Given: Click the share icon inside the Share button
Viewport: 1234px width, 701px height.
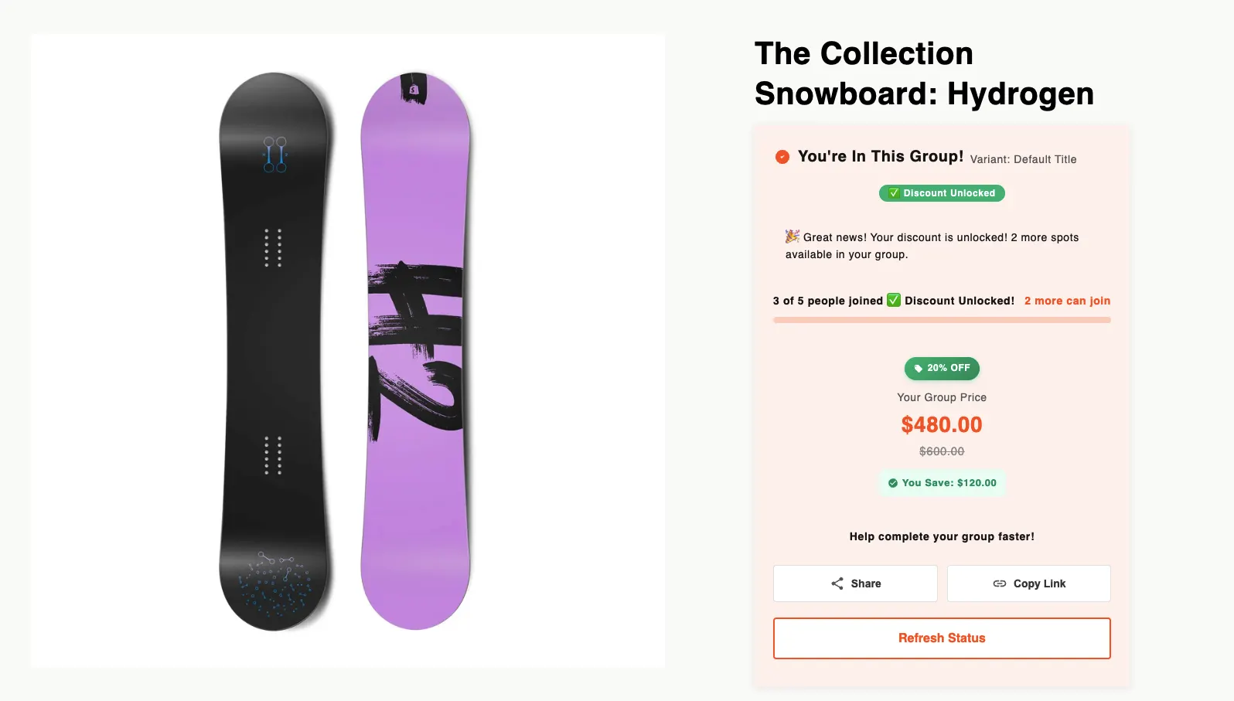Looking at the screenshot, I should click(x=837, y=584).
